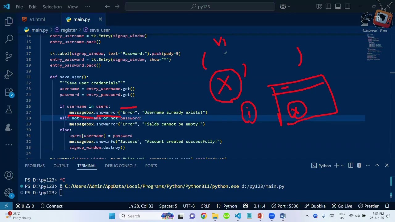Go back with the navigation arrow
The width and height of the screenshot is (395, 222).
tap(107, 6)
